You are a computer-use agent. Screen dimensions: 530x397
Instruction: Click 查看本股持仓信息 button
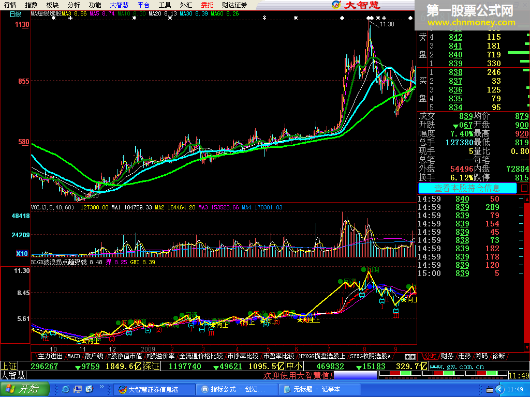[x=467, y=188]
